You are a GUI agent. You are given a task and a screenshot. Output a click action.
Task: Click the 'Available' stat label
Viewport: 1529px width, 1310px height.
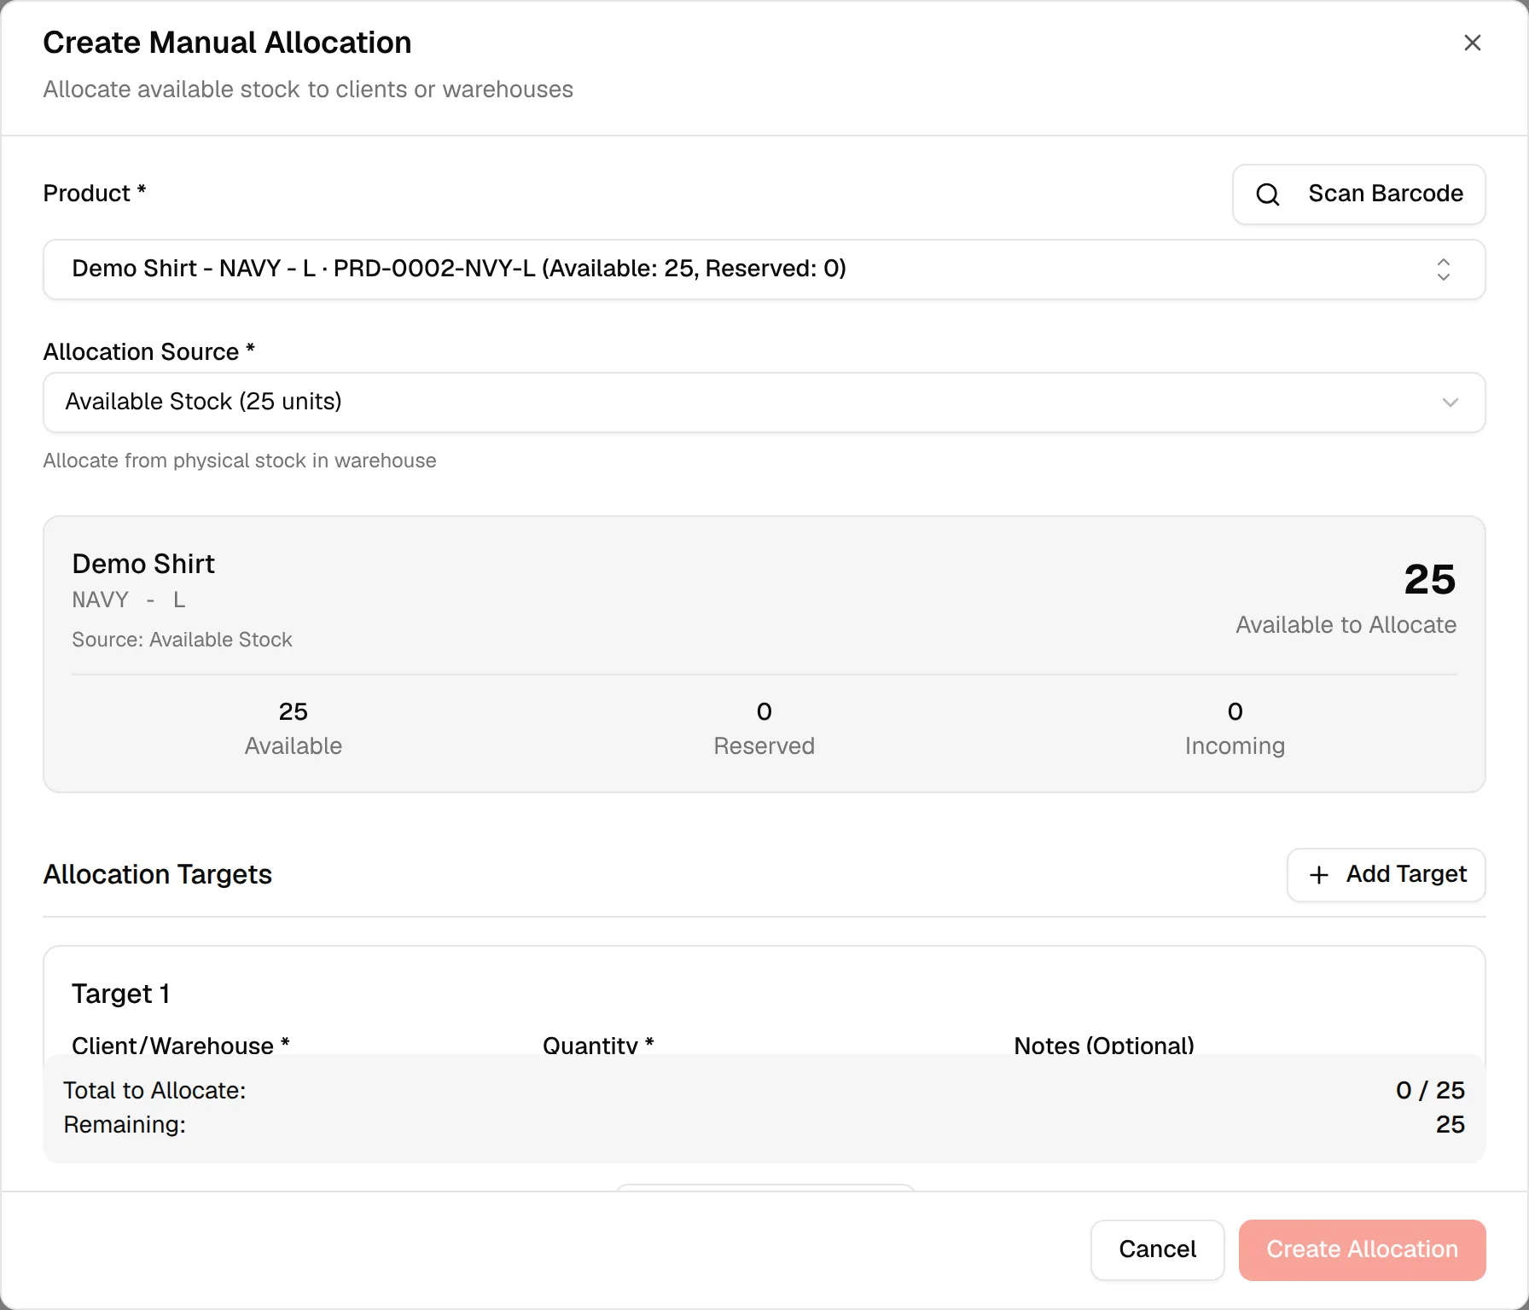pyautogui.click(x=293, y=746)
